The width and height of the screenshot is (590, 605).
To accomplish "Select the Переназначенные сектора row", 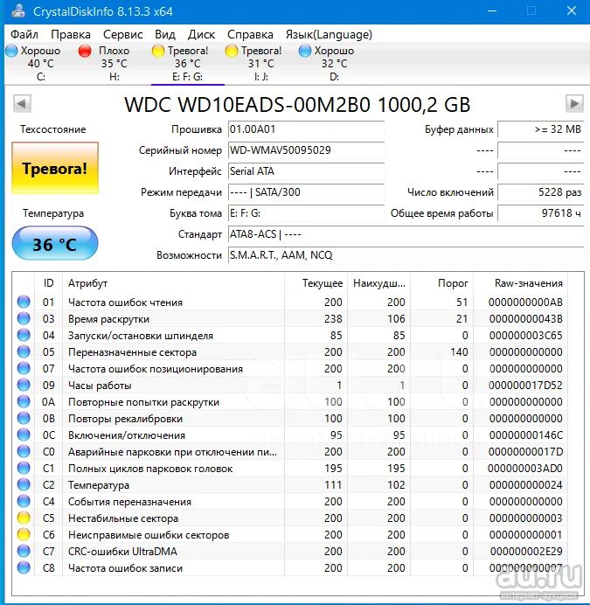I will [x=290, y=351].
